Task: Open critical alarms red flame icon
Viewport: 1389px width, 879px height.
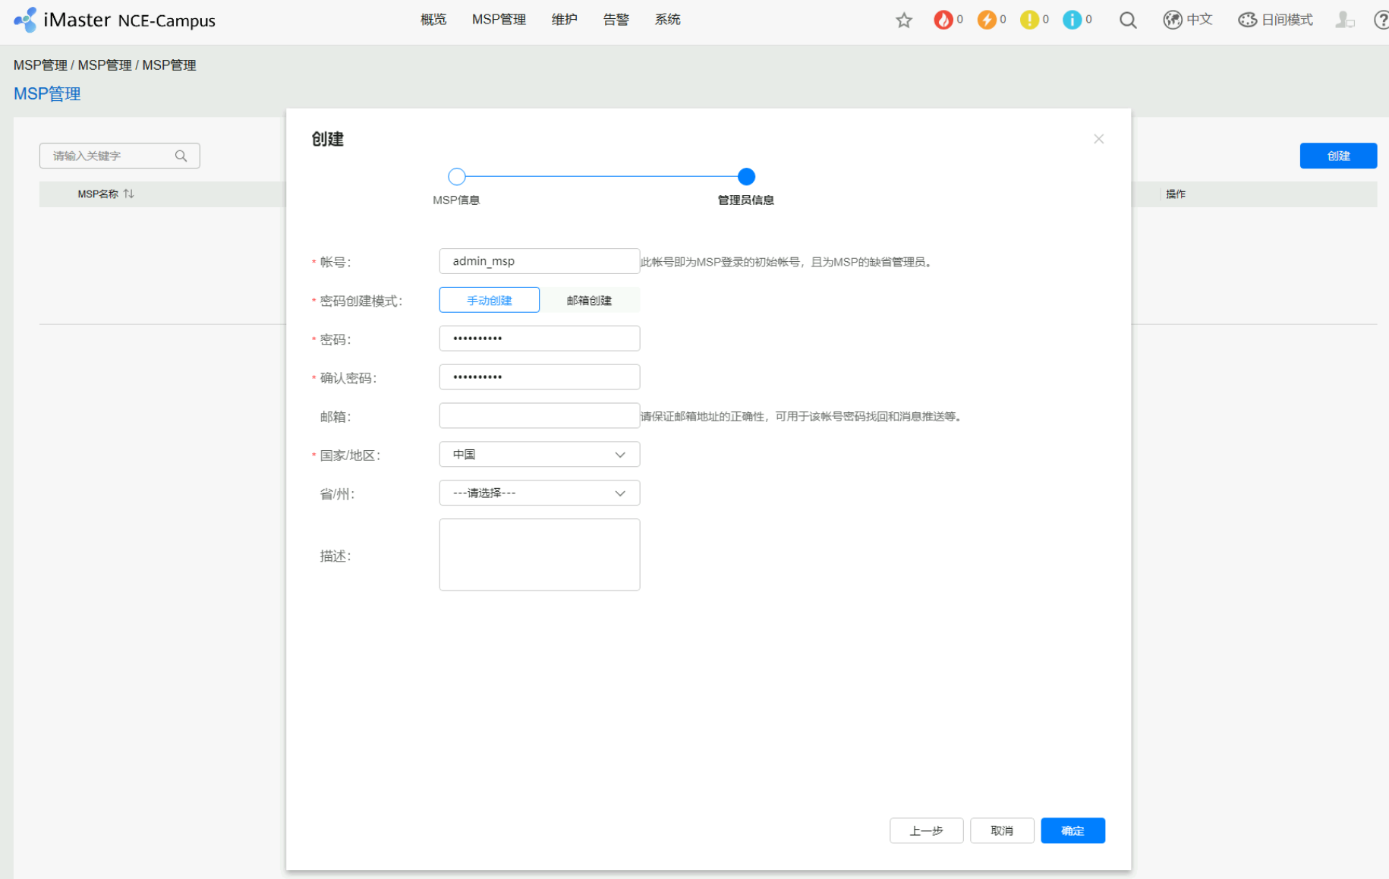Action: click(943, 20)
